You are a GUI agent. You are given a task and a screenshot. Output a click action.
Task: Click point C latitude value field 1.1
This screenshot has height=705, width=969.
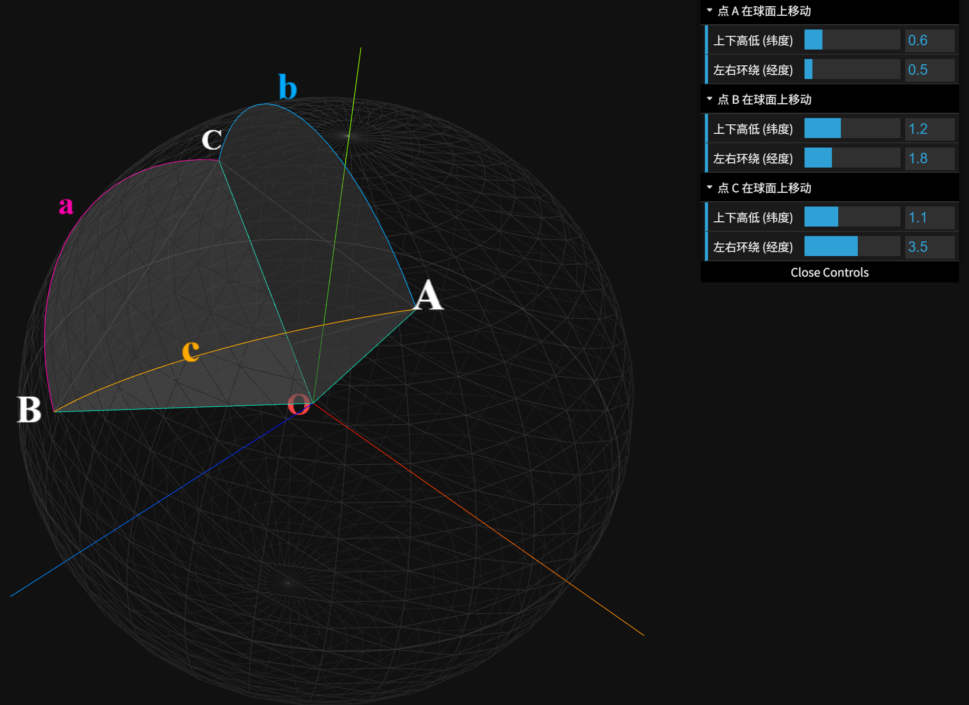929,217
